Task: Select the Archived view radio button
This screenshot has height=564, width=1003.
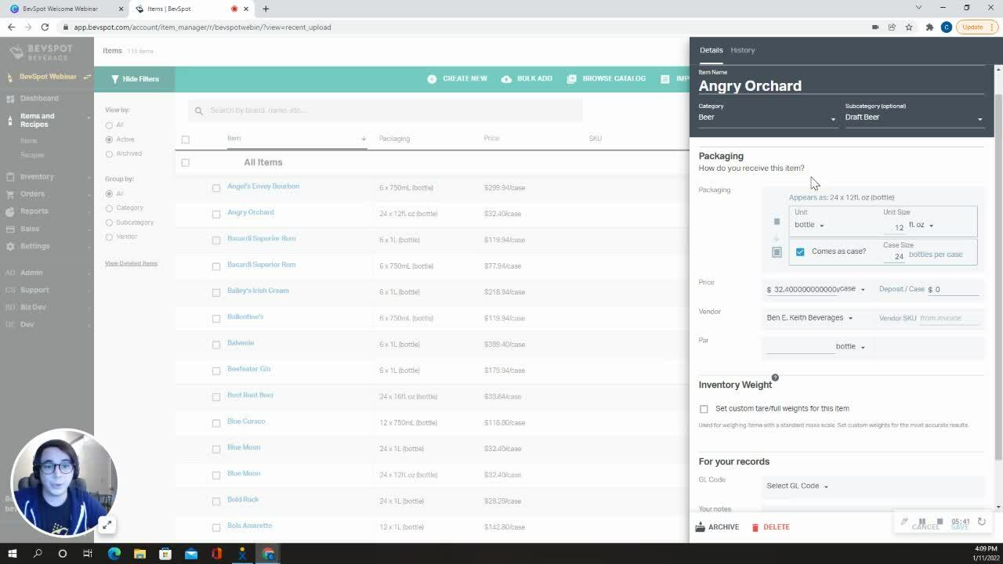Action: 109,154
